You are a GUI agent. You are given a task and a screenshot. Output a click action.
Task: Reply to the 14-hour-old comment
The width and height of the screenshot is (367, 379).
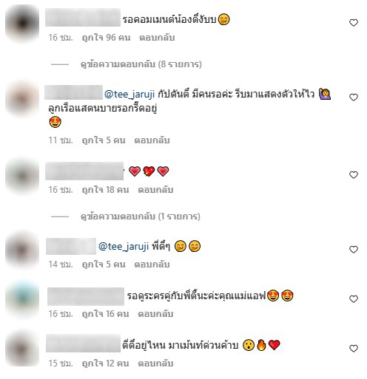pos(152,264)
